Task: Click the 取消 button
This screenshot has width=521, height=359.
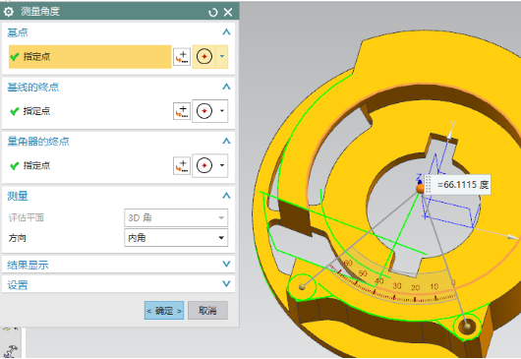Action: pos(207,311)
